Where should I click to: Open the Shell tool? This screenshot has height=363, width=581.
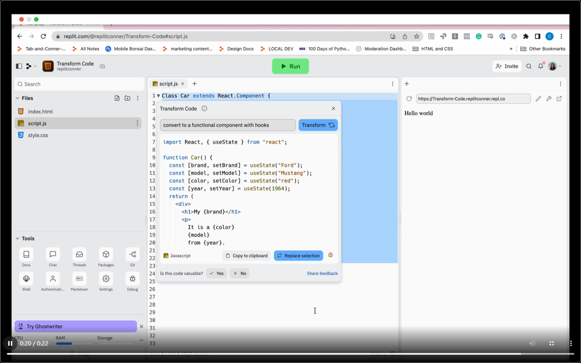click(x=26, y=279)
